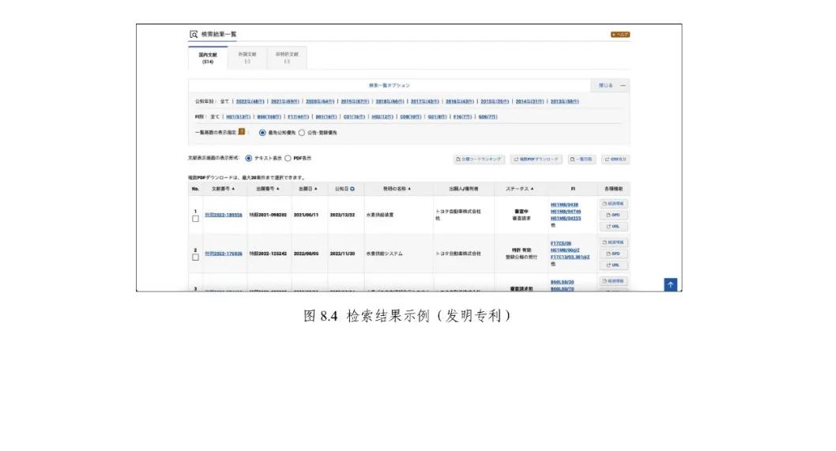The height and width of the screenshot is (451, 836).
Task: Click the question mark icon beside display setting
Action: [x=242, y=133]
